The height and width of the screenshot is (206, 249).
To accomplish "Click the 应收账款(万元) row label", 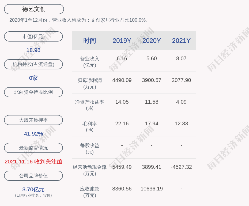I will point(90,192).
